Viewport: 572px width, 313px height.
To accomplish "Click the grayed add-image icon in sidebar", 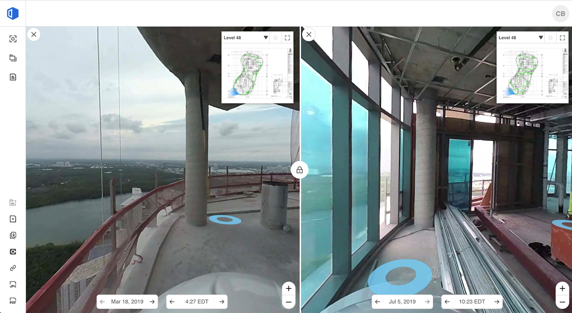I will (x=13, y=203).
